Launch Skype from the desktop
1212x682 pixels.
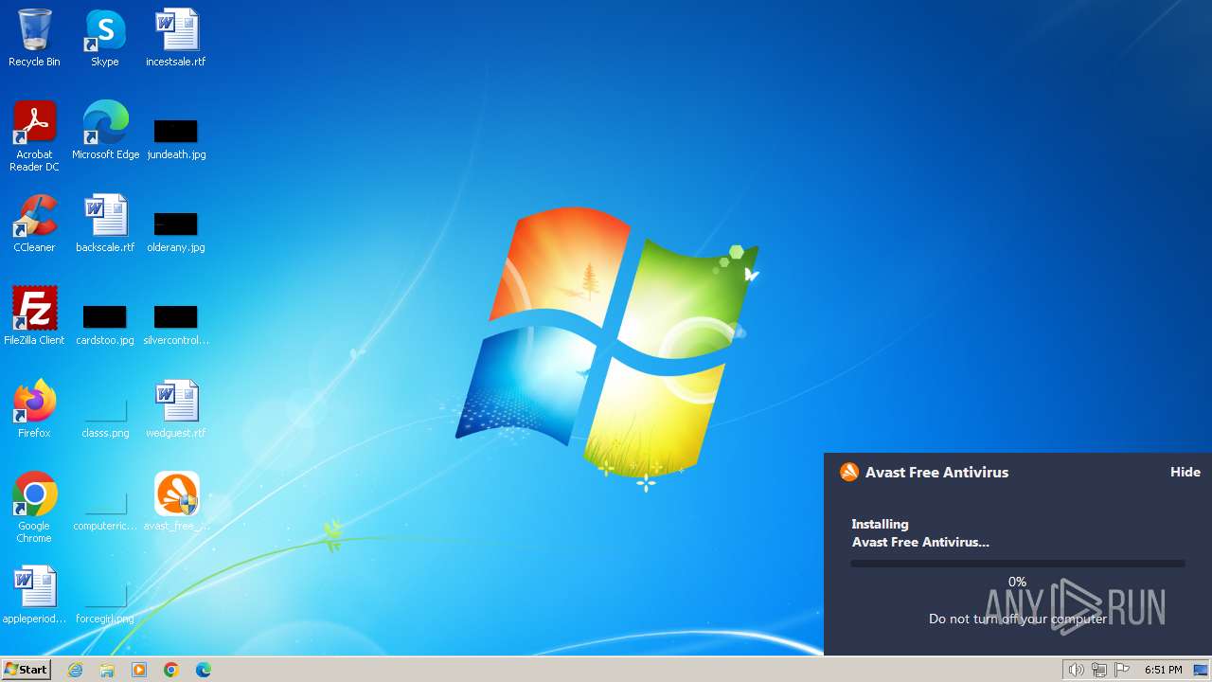105,38
